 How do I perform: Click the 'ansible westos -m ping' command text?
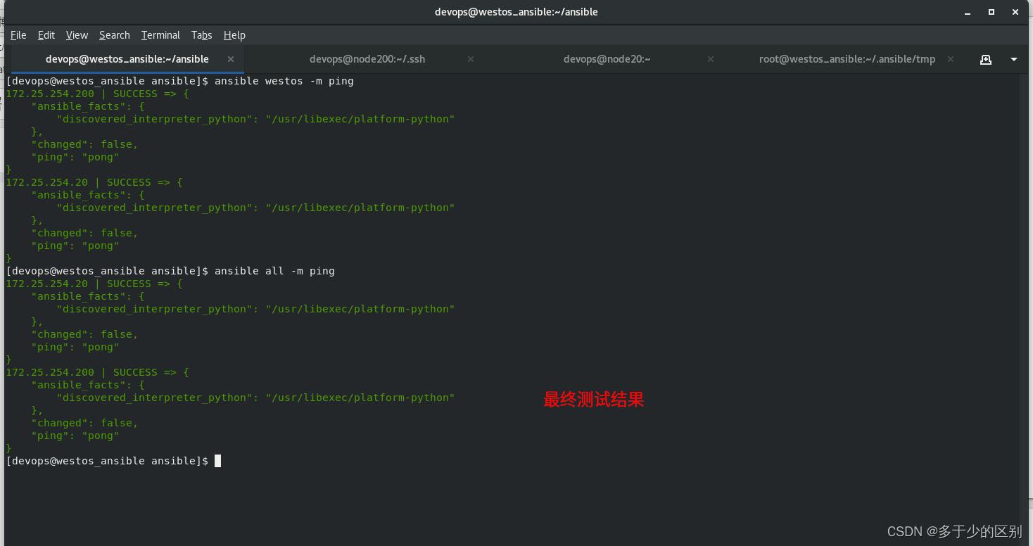pos(284,81)
